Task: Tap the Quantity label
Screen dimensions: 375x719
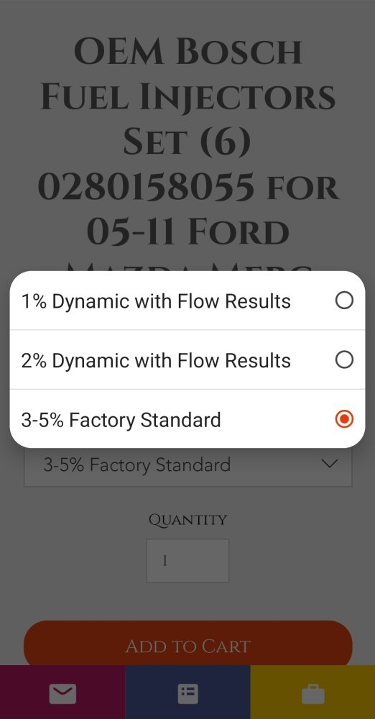Action: point(187,520)
